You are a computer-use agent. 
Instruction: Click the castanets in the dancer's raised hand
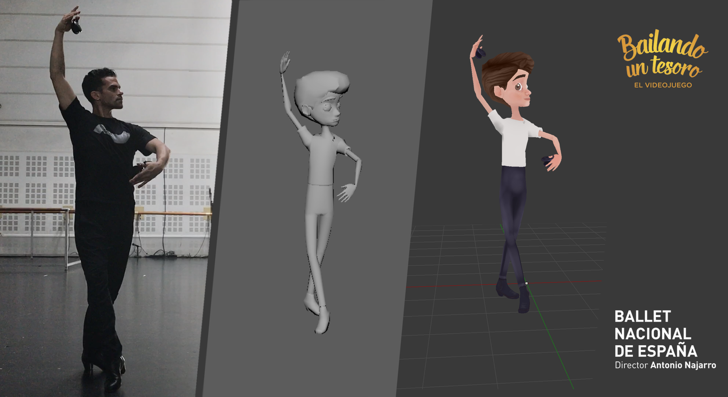(x=75, y=27)
